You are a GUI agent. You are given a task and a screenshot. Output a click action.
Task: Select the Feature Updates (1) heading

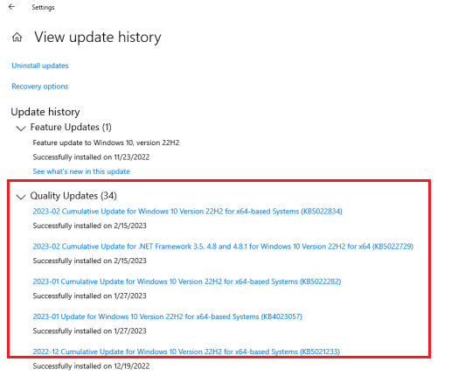tap(71, 128)
